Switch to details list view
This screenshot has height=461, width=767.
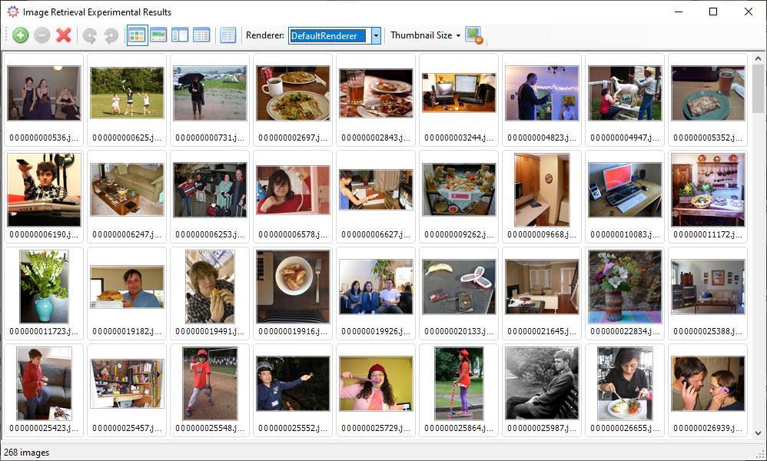(201, 35)
